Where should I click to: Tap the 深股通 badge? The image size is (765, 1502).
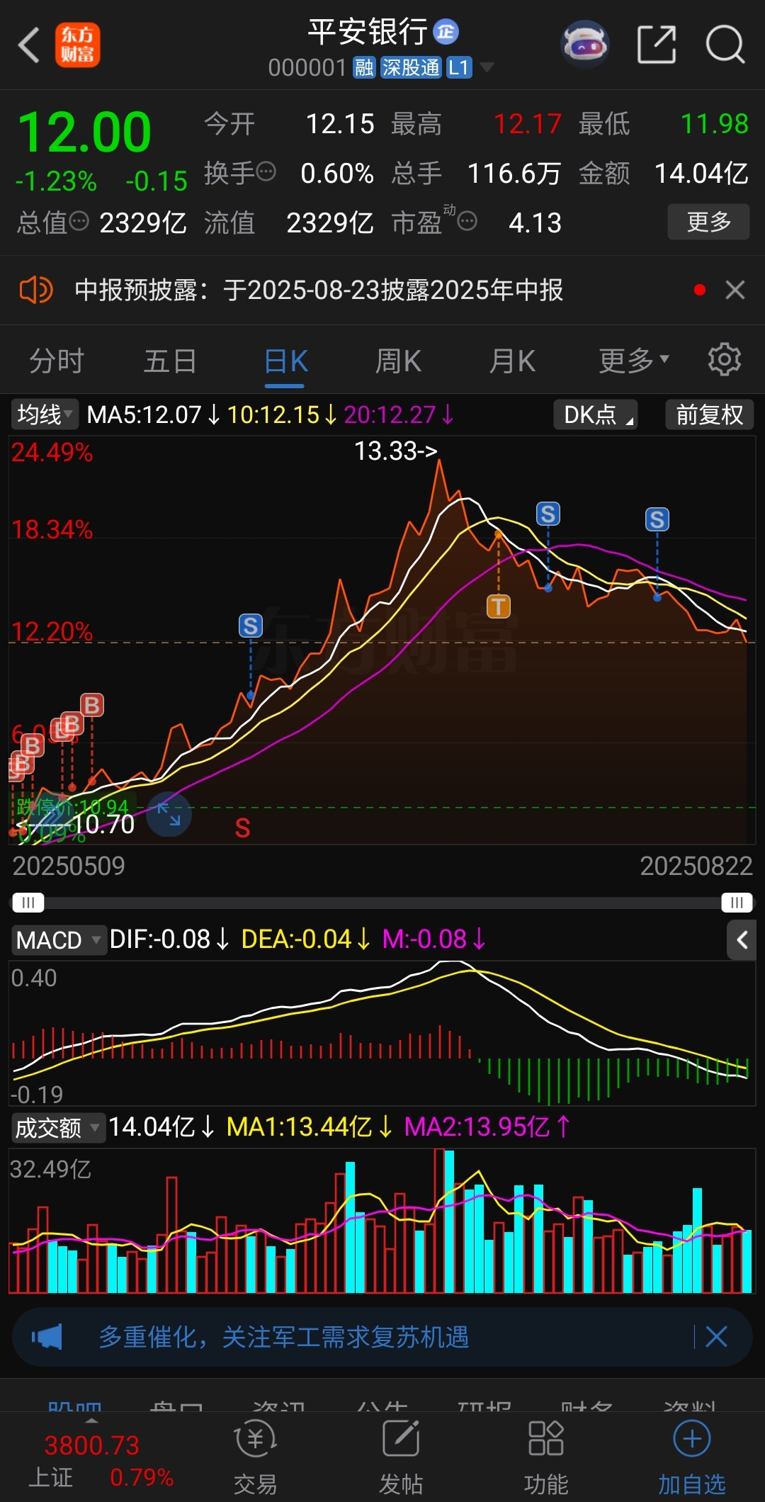click(x=411, y=67)
